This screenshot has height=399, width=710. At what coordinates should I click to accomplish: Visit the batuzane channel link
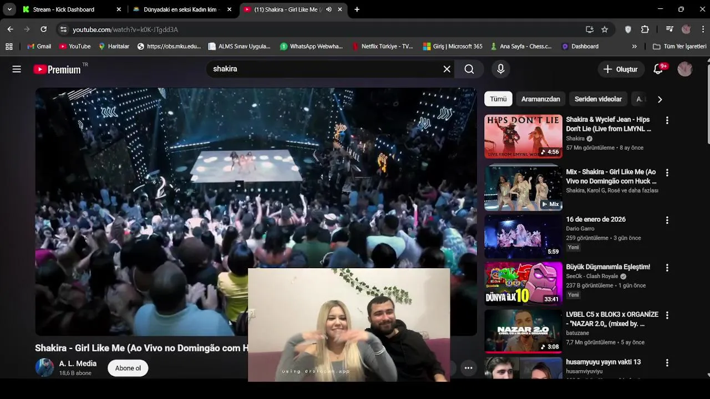pyautogui.click(x=577, y=333)
